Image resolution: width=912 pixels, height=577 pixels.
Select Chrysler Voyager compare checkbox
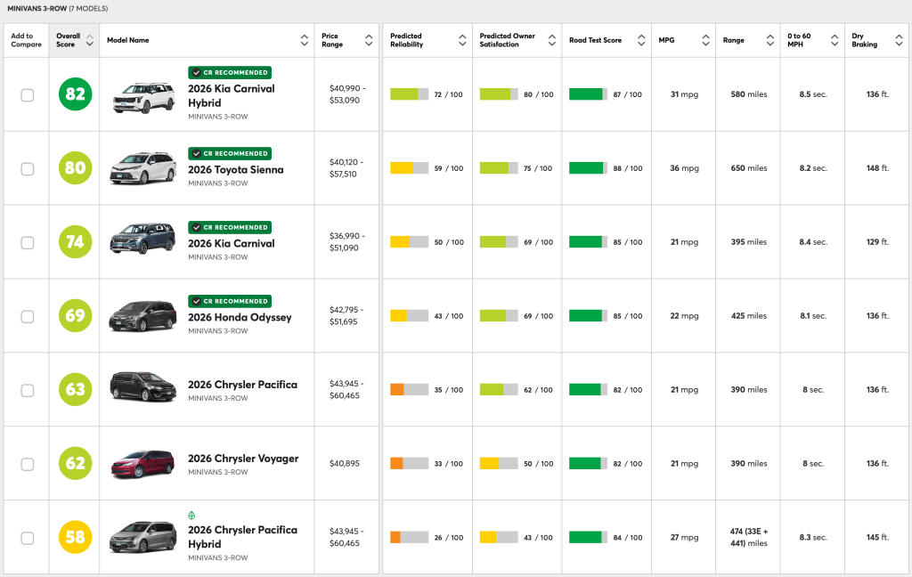point(28,464)
